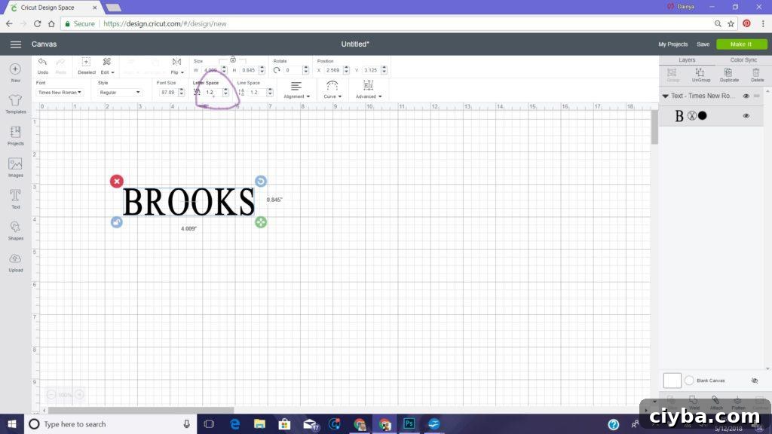Click the Upload icon in sidebar

click(15, 262)
